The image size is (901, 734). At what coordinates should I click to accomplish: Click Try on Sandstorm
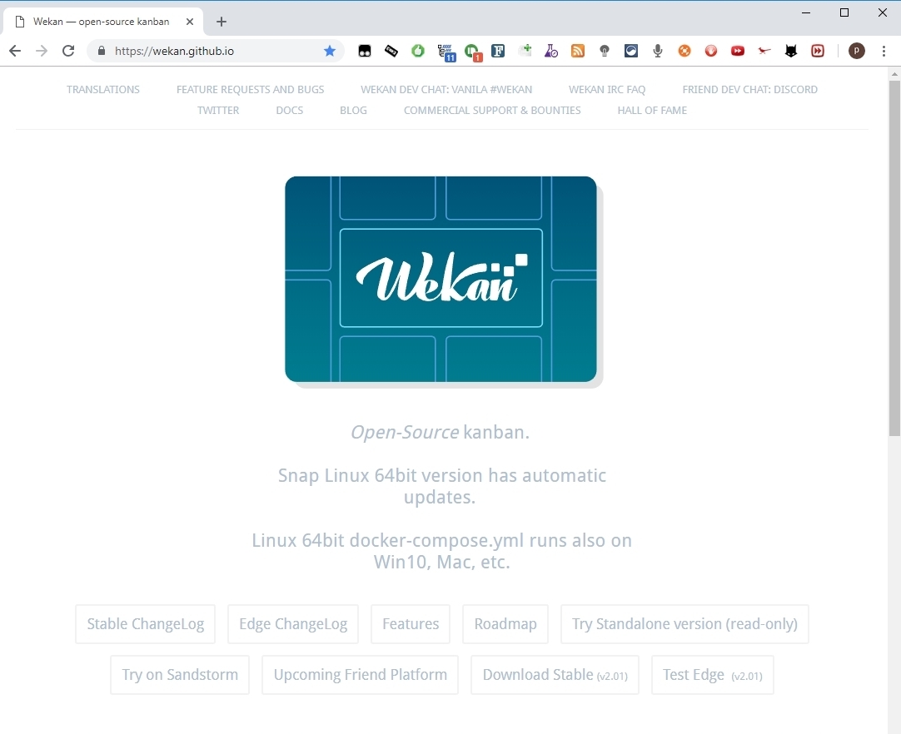[180, 675]
